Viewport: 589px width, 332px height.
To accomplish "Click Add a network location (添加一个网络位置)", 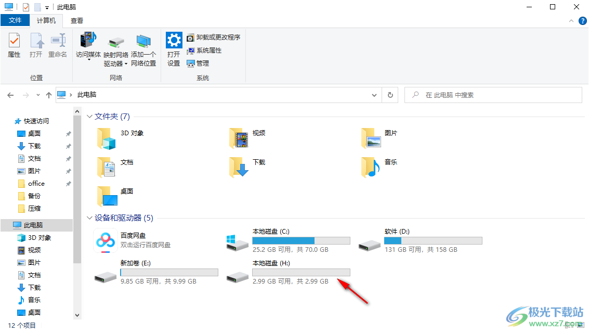I will 143,51.
